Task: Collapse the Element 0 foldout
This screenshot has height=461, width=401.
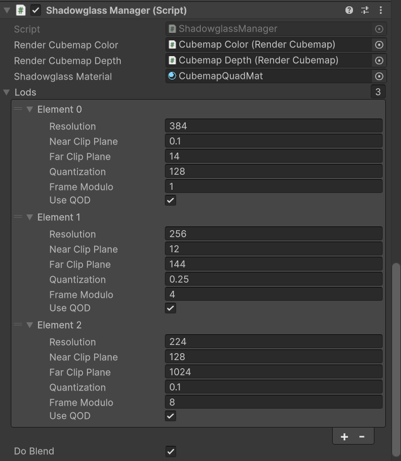Action: tap(29, 109)
